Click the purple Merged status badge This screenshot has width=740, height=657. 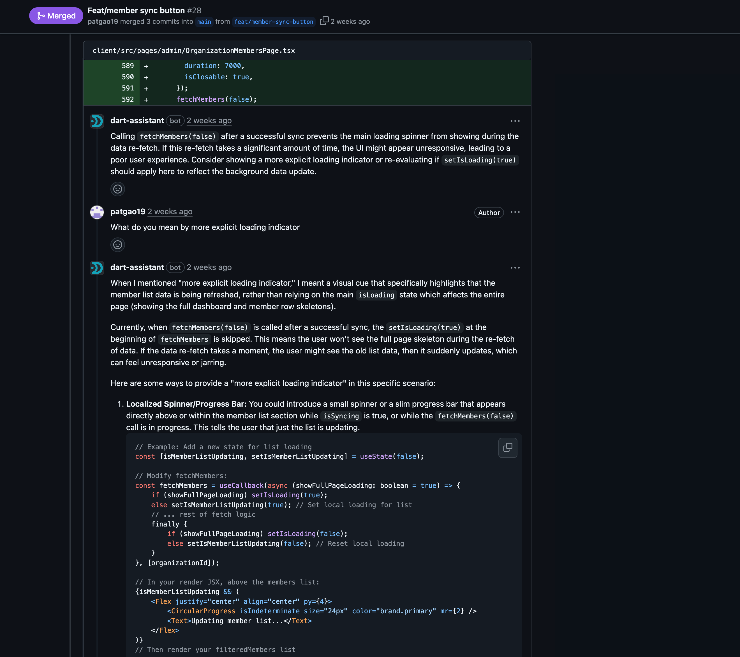click(x=56, y=16)
